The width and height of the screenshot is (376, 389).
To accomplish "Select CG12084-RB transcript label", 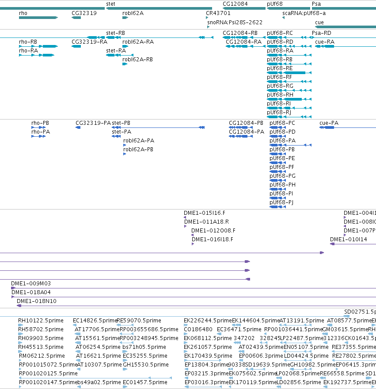I will click(240, 33).
